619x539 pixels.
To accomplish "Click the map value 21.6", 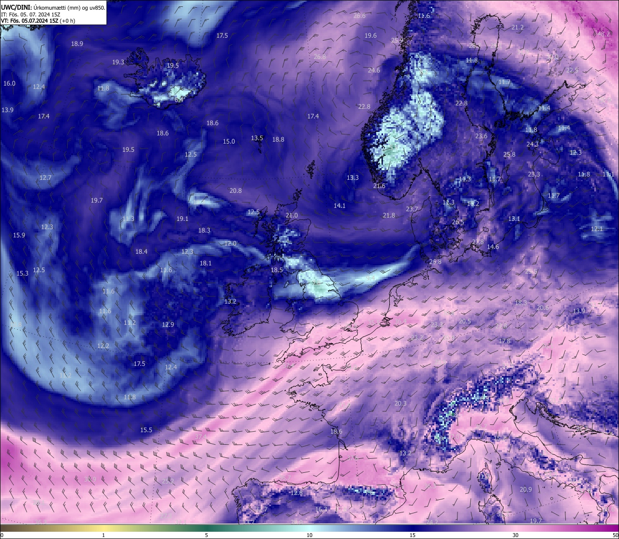I will (379, 186).
